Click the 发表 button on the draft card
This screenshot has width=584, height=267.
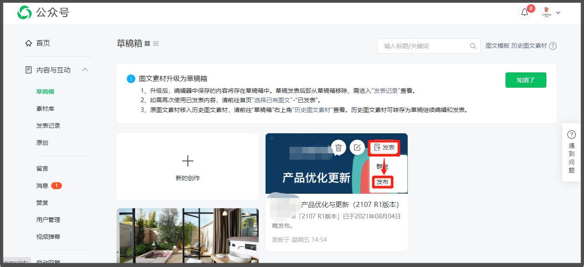[x=384, y=147]
